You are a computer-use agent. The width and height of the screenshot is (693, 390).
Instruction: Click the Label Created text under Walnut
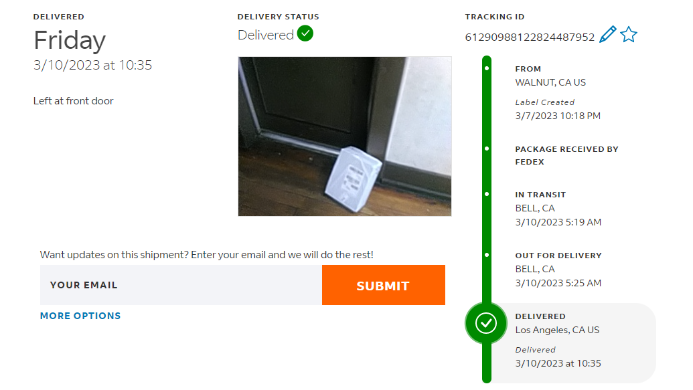(544, 102)
